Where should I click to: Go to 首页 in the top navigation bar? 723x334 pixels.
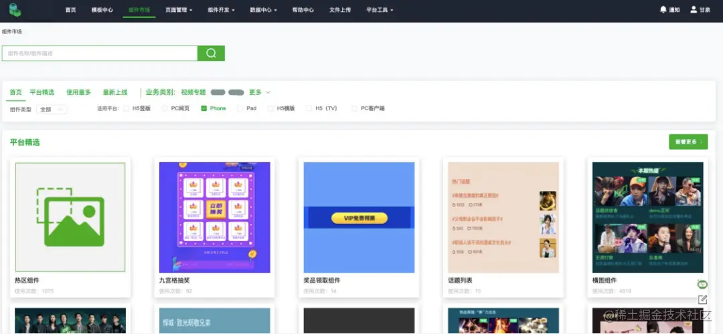pyautogui.click(x=70, y=9)
